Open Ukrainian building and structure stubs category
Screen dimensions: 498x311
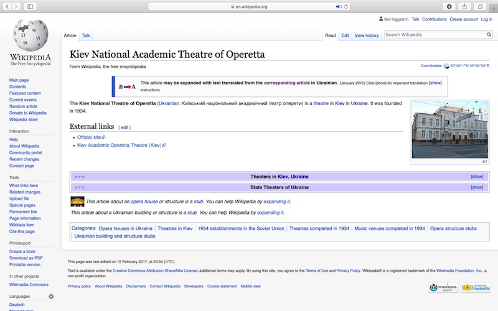pos(115,236)
